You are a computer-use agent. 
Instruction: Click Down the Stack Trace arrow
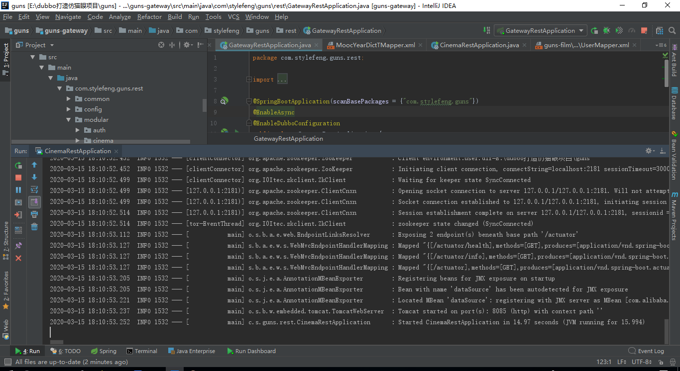point(34,177)
